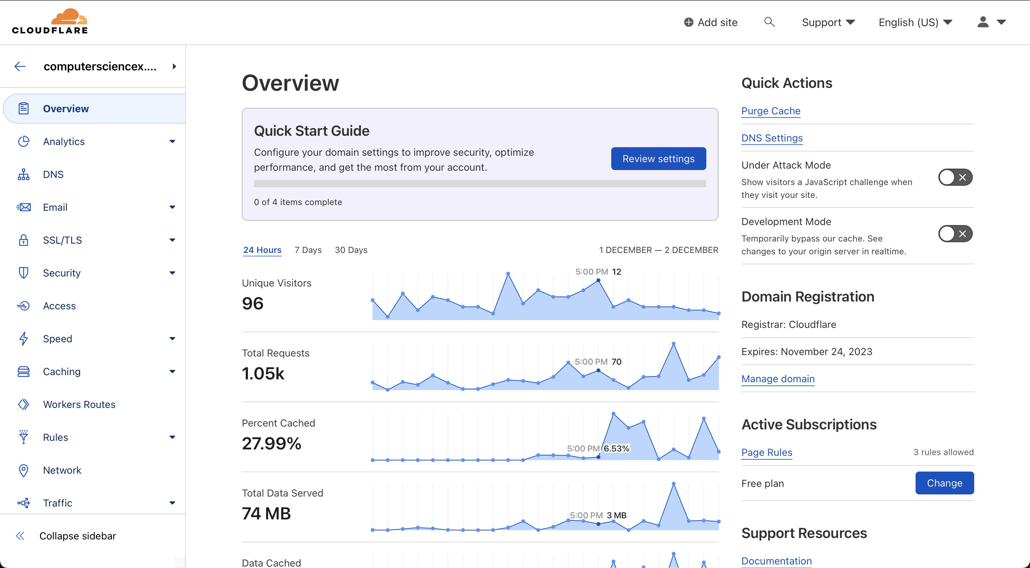Click the search magnifier icon
The image size is (1030, 568).
tap(769, 22)
